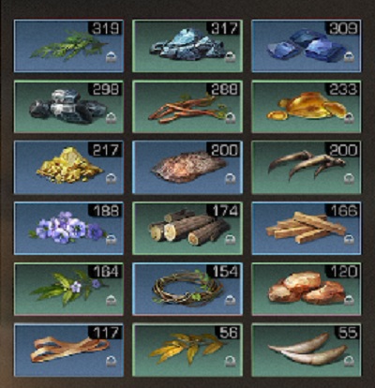Toggle the lock icon on the 55 fangs slot
Screen dimensions: 375x388
(349, 361)
